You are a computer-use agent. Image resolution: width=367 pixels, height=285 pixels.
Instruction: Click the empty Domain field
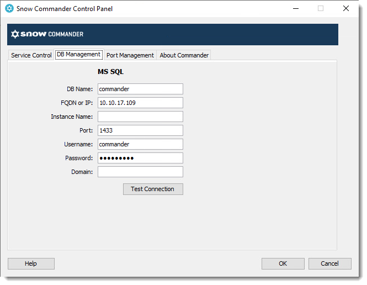140,172
